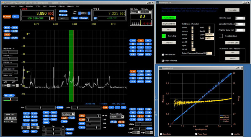Viewport: 251px width, 137px height.
Task: Select the 40 meter band button
Action: [132, 44]
